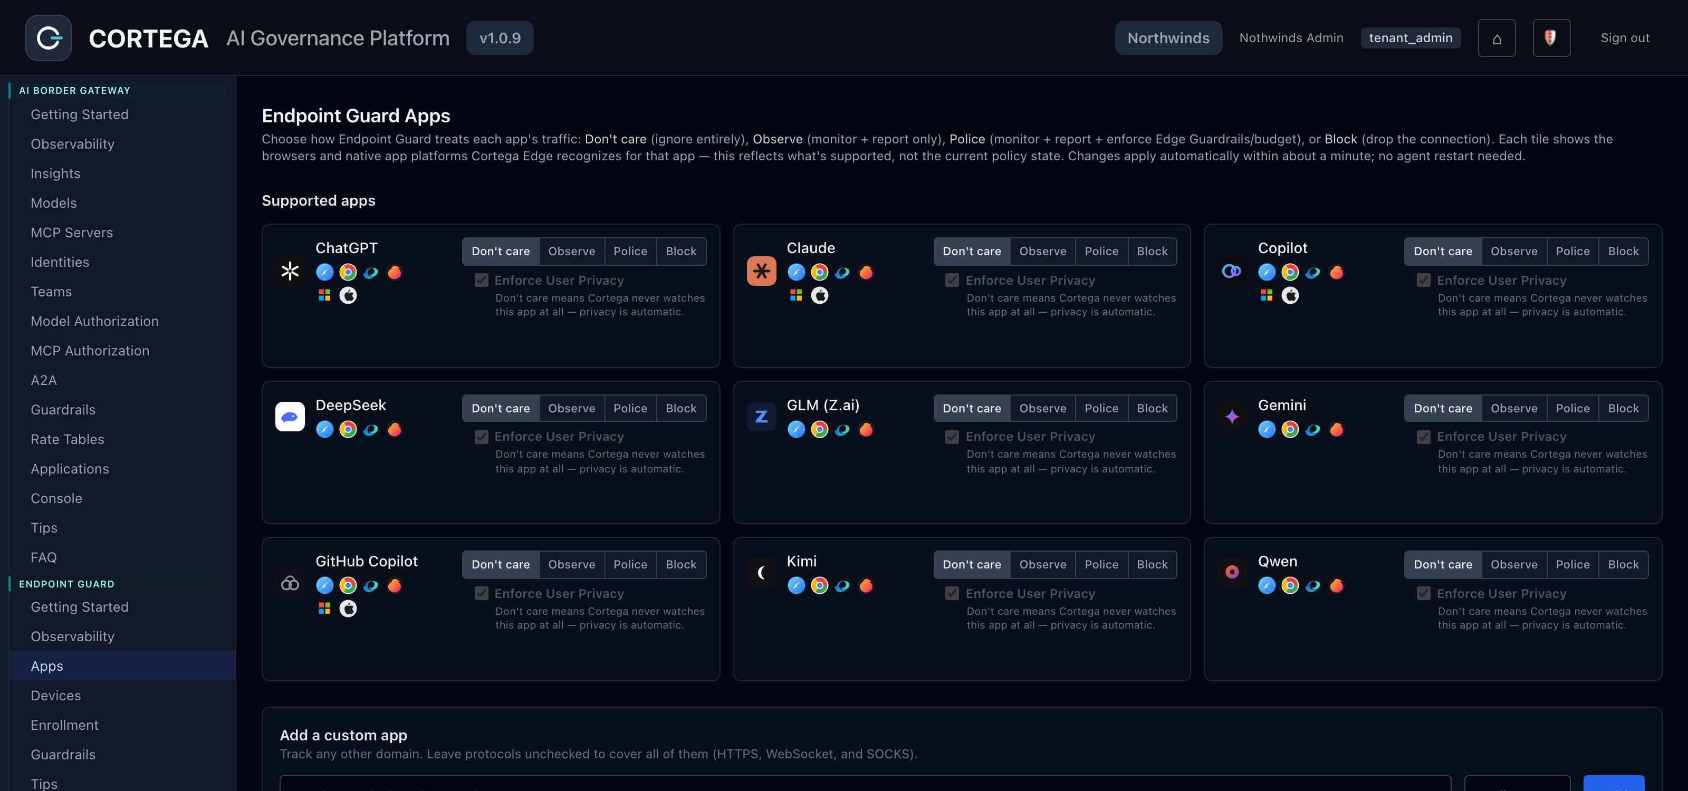Viewport: 1688px width, 791px height.
Task: Toggle Enforce User Privacy for Qwen
Action: 1423,593
